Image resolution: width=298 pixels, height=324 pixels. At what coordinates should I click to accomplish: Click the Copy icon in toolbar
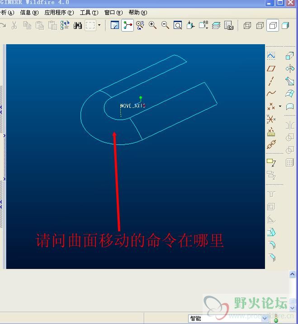tap(27, 25)
